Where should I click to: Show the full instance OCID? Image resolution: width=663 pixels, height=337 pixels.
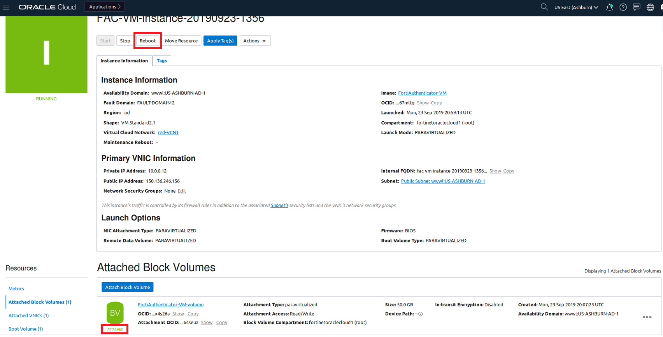pyautogui.click(x=423, y=103)
